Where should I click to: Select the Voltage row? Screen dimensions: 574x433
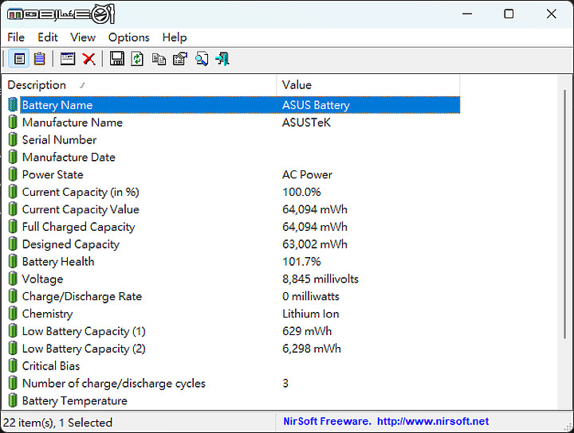(234, 279)
